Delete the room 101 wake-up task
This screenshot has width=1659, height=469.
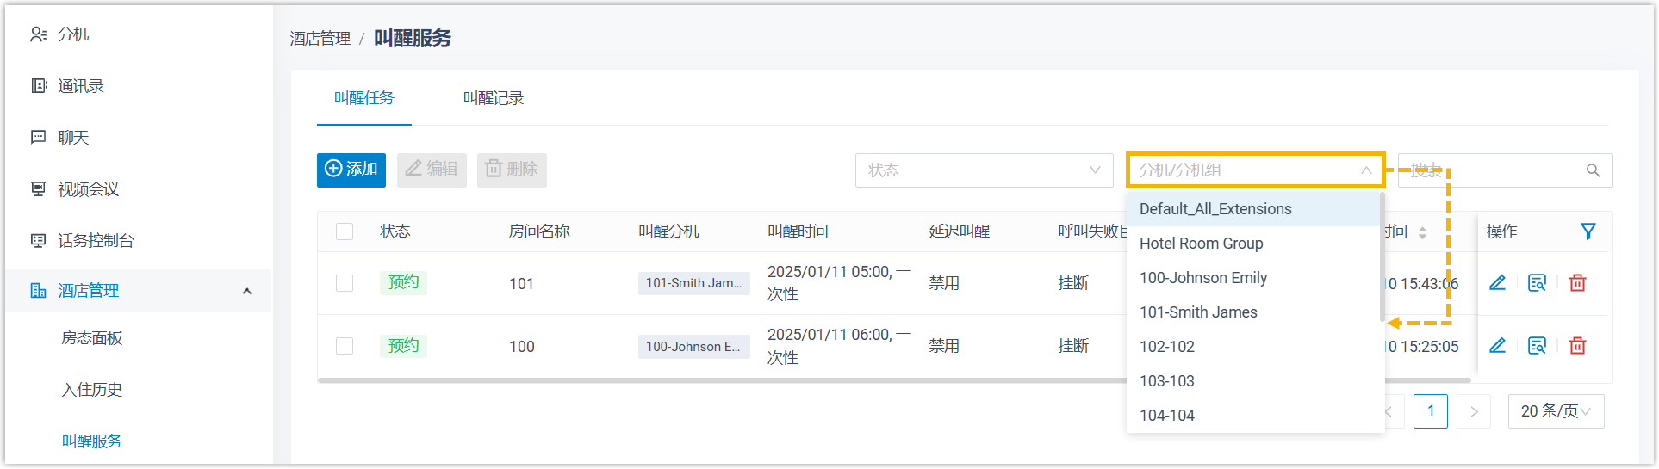(x=1577, y=283)
